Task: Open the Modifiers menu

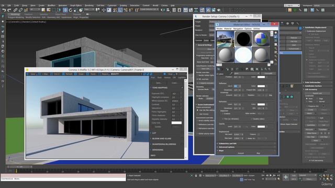Action: [51, 5]
